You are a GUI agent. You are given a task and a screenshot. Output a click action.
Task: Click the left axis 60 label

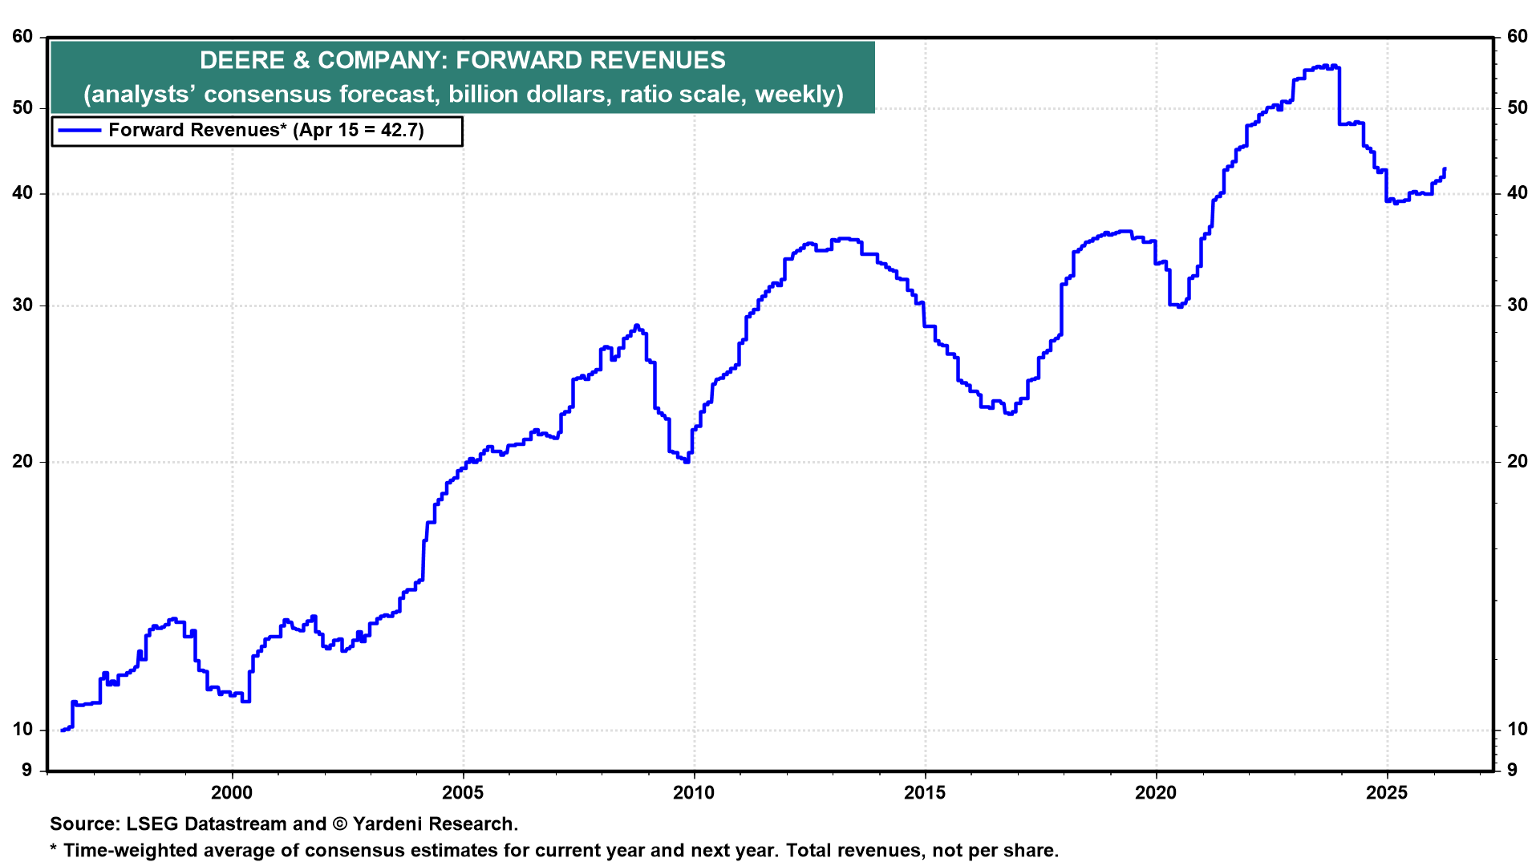coord(22,37)
